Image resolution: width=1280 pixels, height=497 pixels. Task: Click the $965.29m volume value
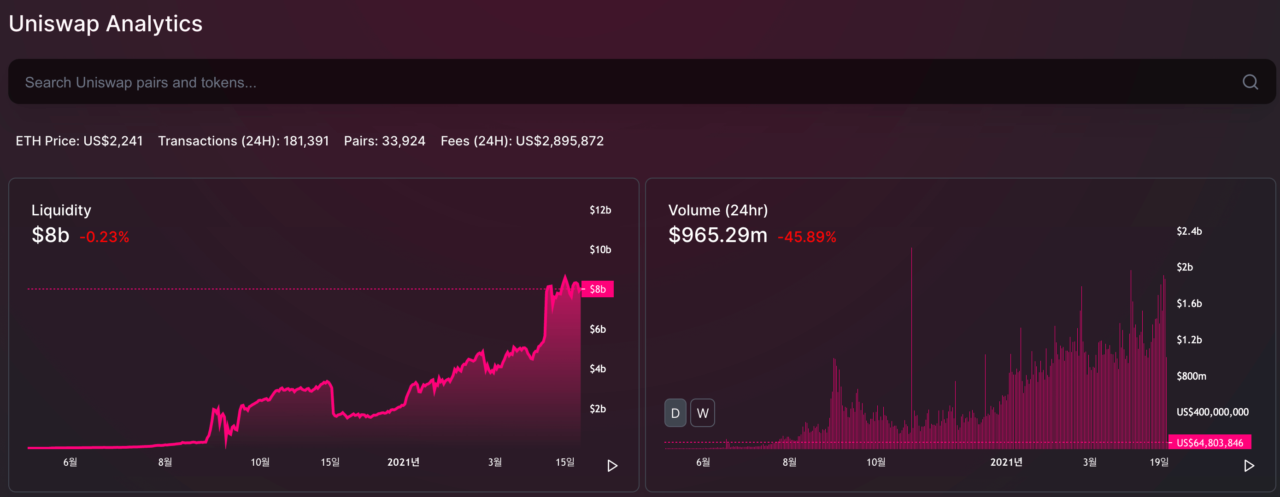pos(717,235)
